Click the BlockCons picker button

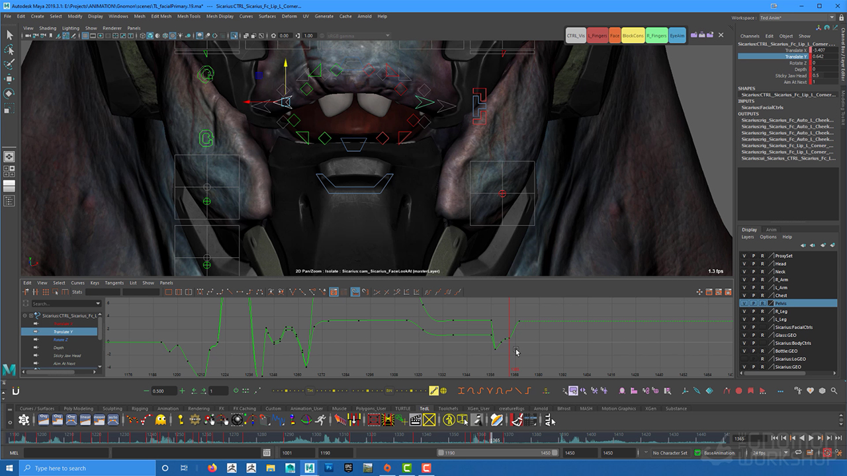pyautogui.click(x=633, y=36)
